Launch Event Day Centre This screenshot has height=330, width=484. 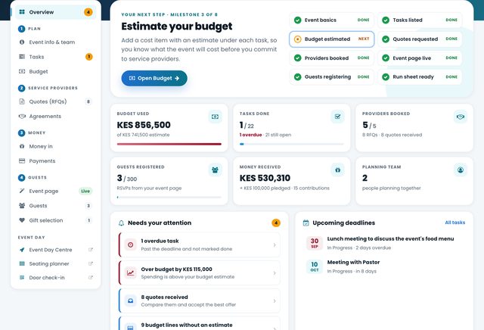[x=55, y=250]
